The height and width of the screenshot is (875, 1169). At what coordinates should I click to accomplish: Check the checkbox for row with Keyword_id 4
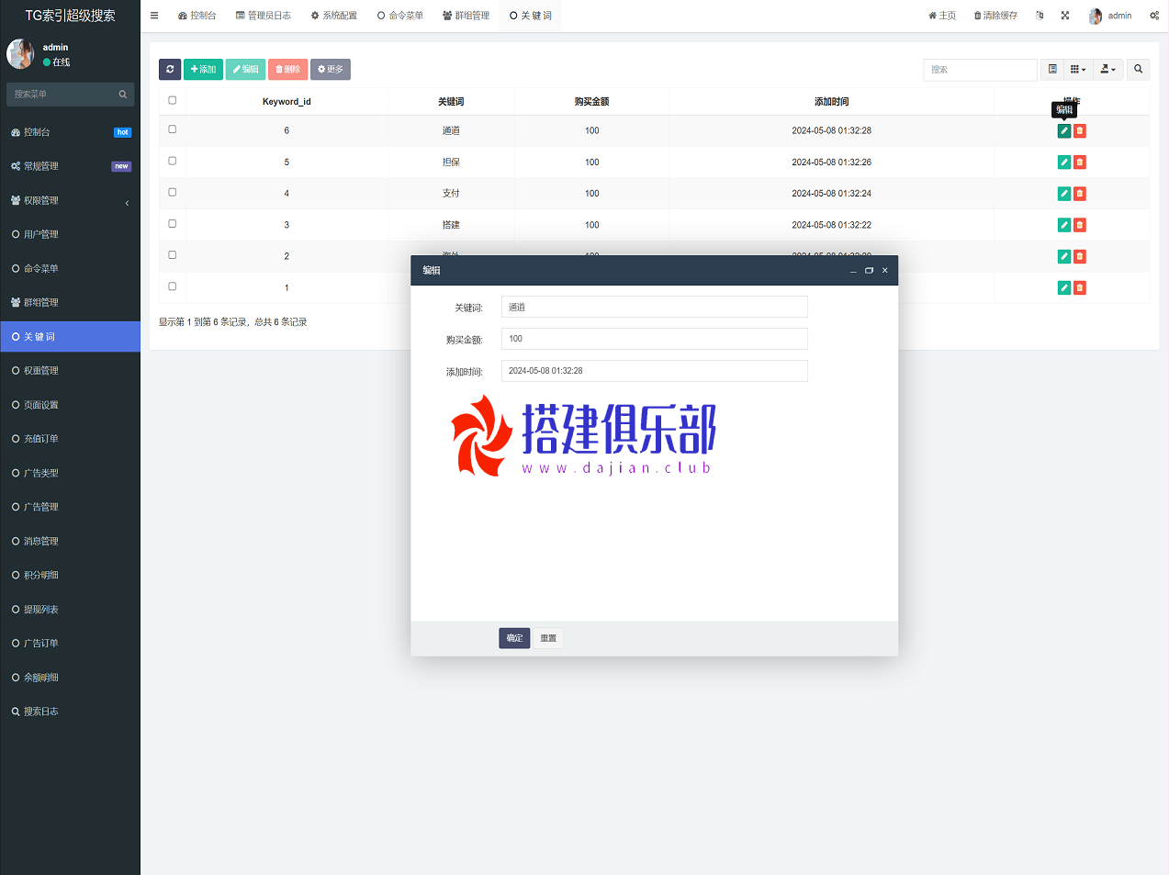tap(172, 192)
